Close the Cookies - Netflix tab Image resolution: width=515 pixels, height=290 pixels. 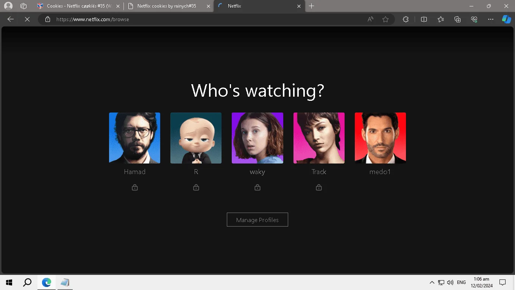pos(117,6)
